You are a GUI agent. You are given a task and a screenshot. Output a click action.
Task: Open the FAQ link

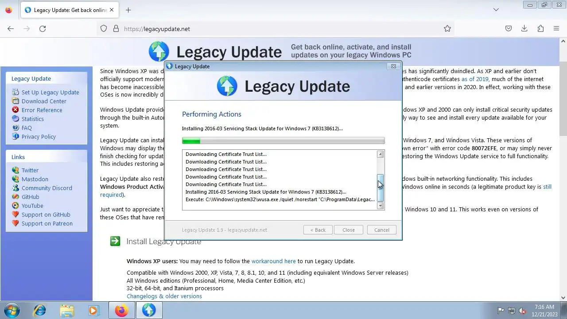click(27, 128)
